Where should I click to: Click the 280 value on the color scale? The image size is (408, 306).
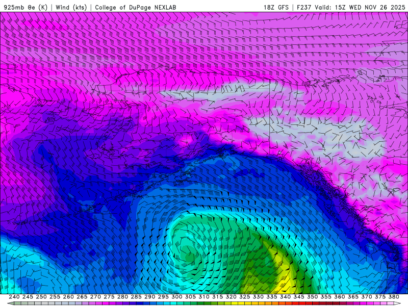(x=122, y=297)
